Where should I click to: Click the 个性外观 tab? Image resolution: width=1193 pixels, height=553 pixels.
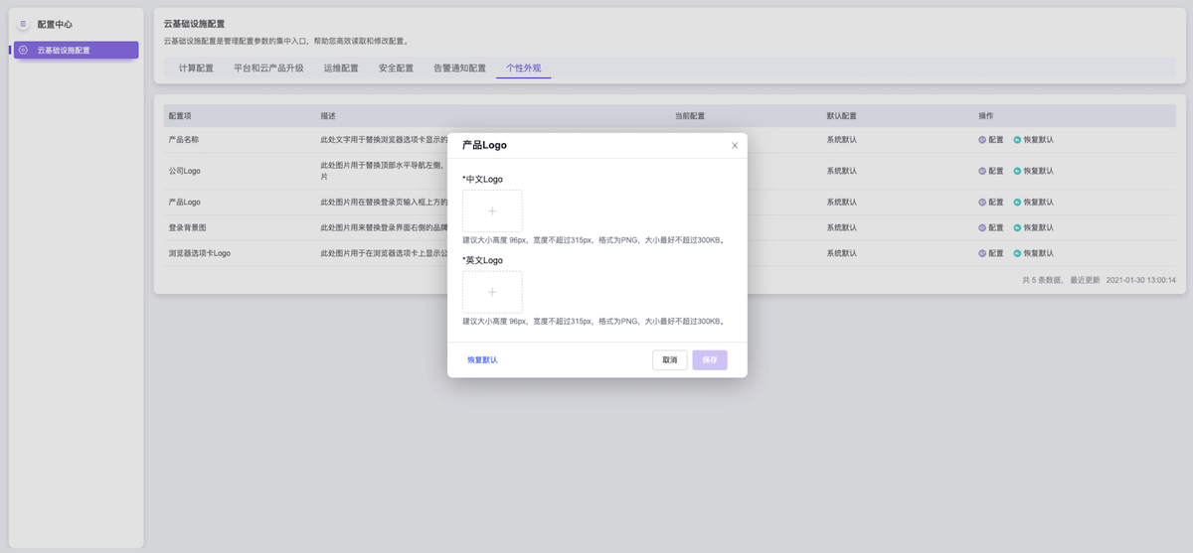click(x=523, y=69)
